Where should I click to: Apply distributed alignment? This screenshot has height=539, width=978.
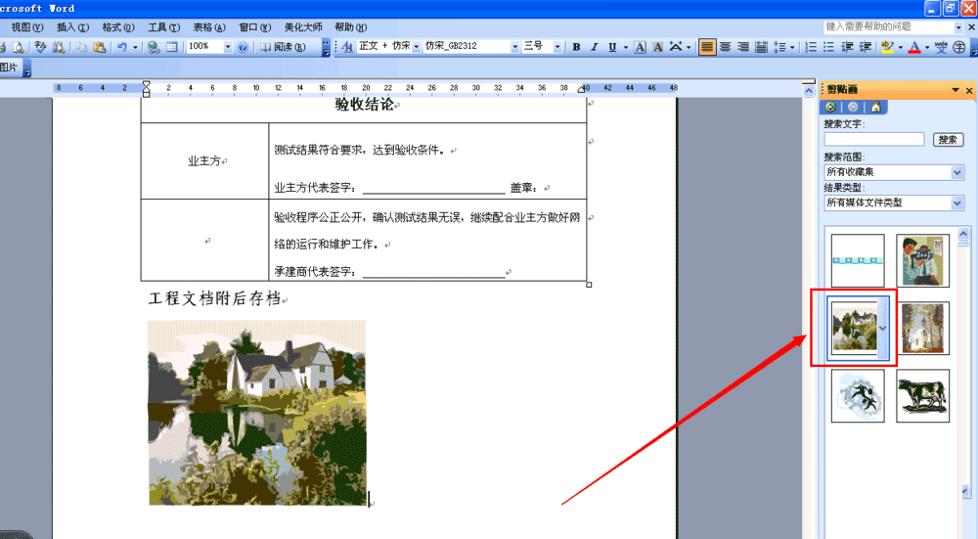pyautogui.click(x=761, y=47)
